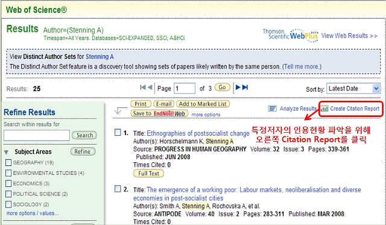Click source ANTIPODE text
Screen dimensions: 386x225
[168, 214]
